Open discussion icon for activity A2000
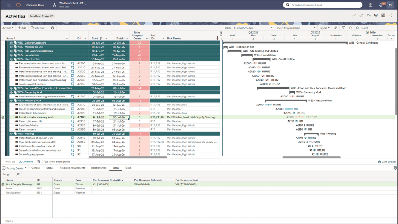 point(72,63)
